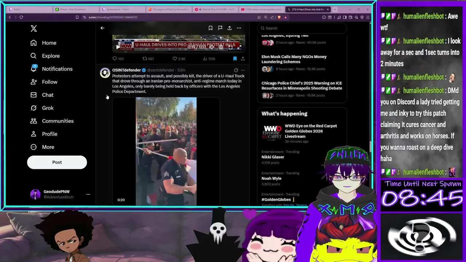Click Grok explain icon on OSINTdefender post
The width and height of the screenshot is (466, 262).
(x=236, y=70)
